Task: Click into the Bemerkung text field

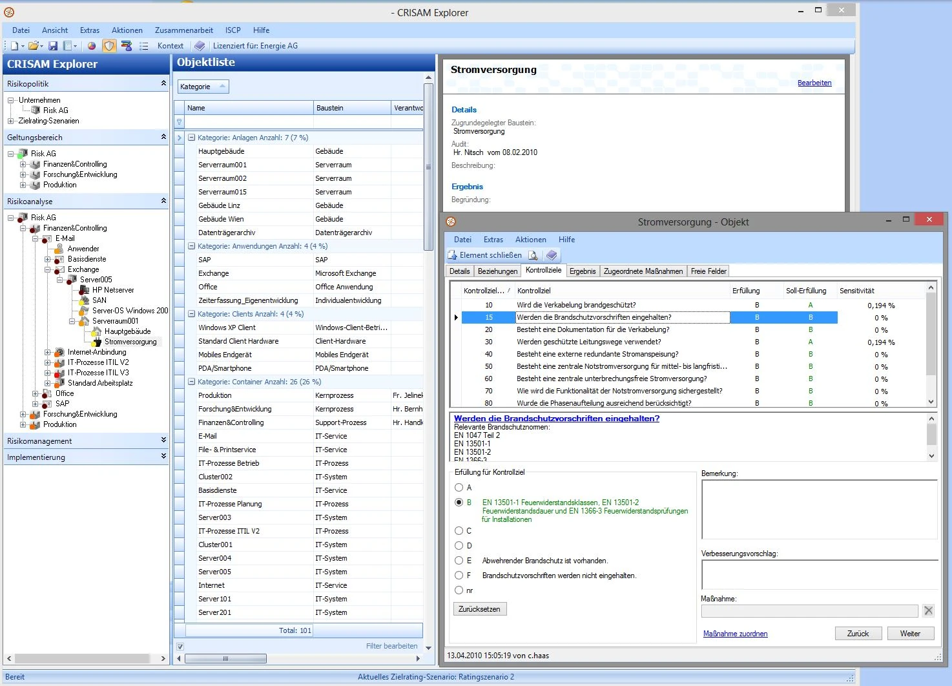Action: tap(819, 509)
